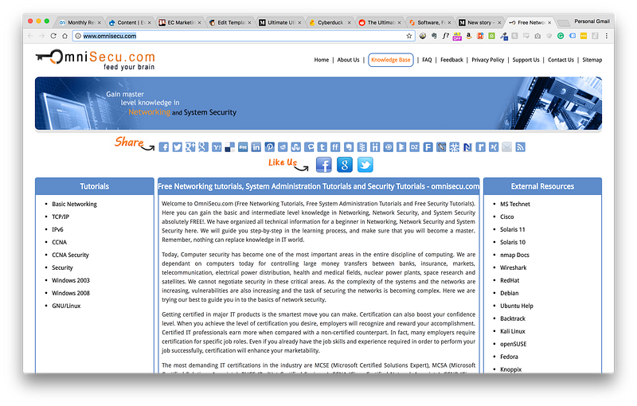The height and width of the screenshot is (406, 637).
Task: Open Contact Us navigation link
Action: point(561,60)
